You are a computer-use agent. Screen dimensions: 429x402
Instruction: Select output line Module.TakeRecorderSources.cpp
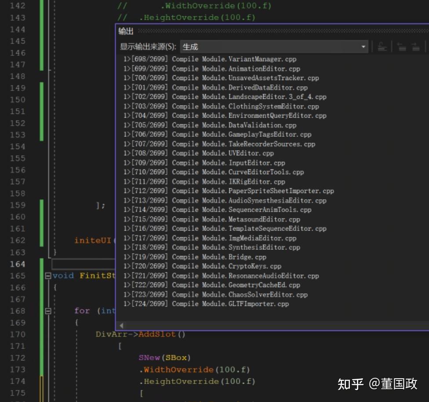coord(219,144)
